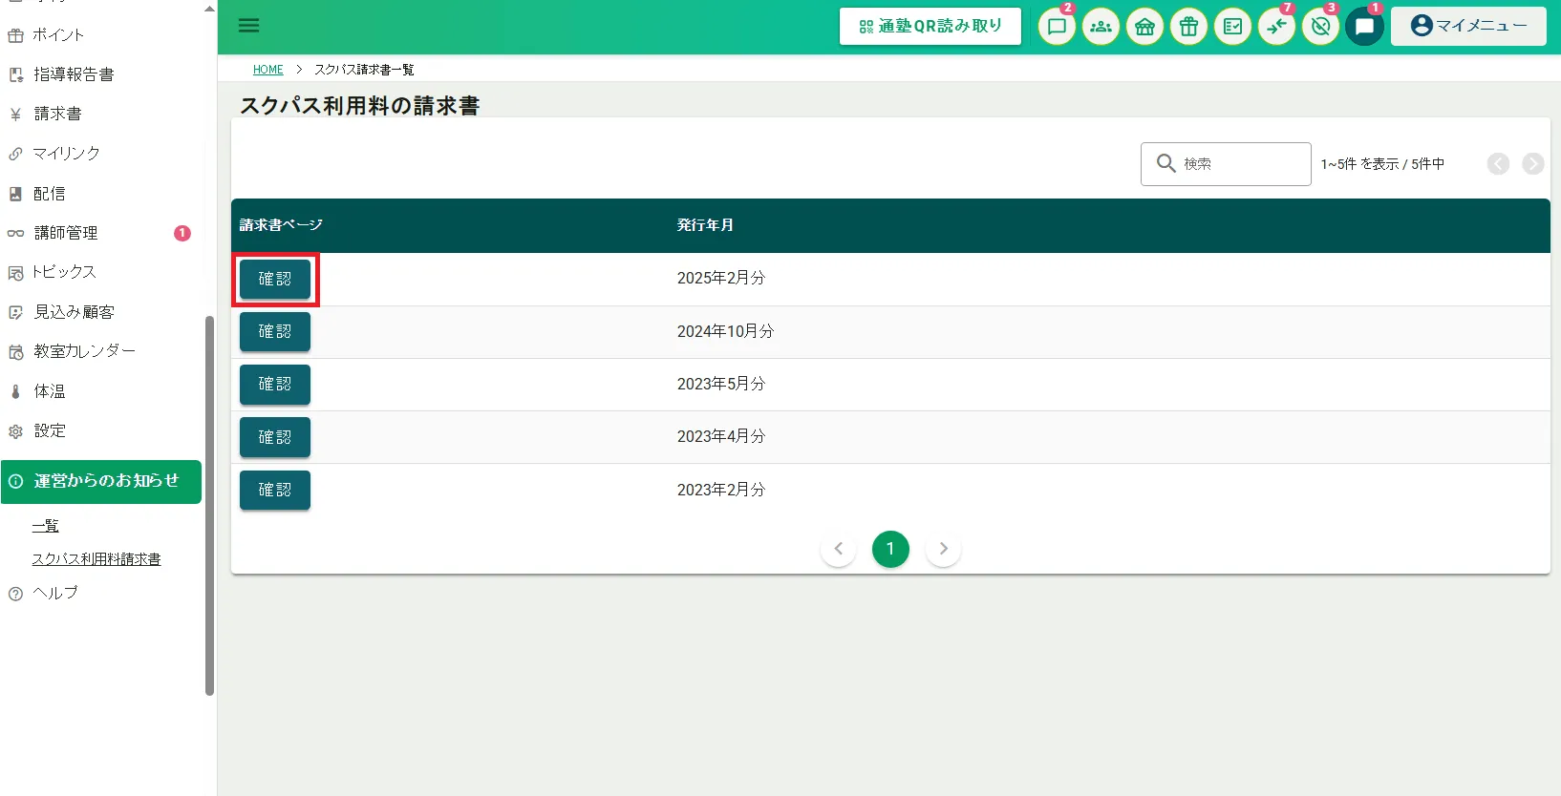Click the 一覧 sidebar link
The image size is (1561, 796).
point(45,526)
